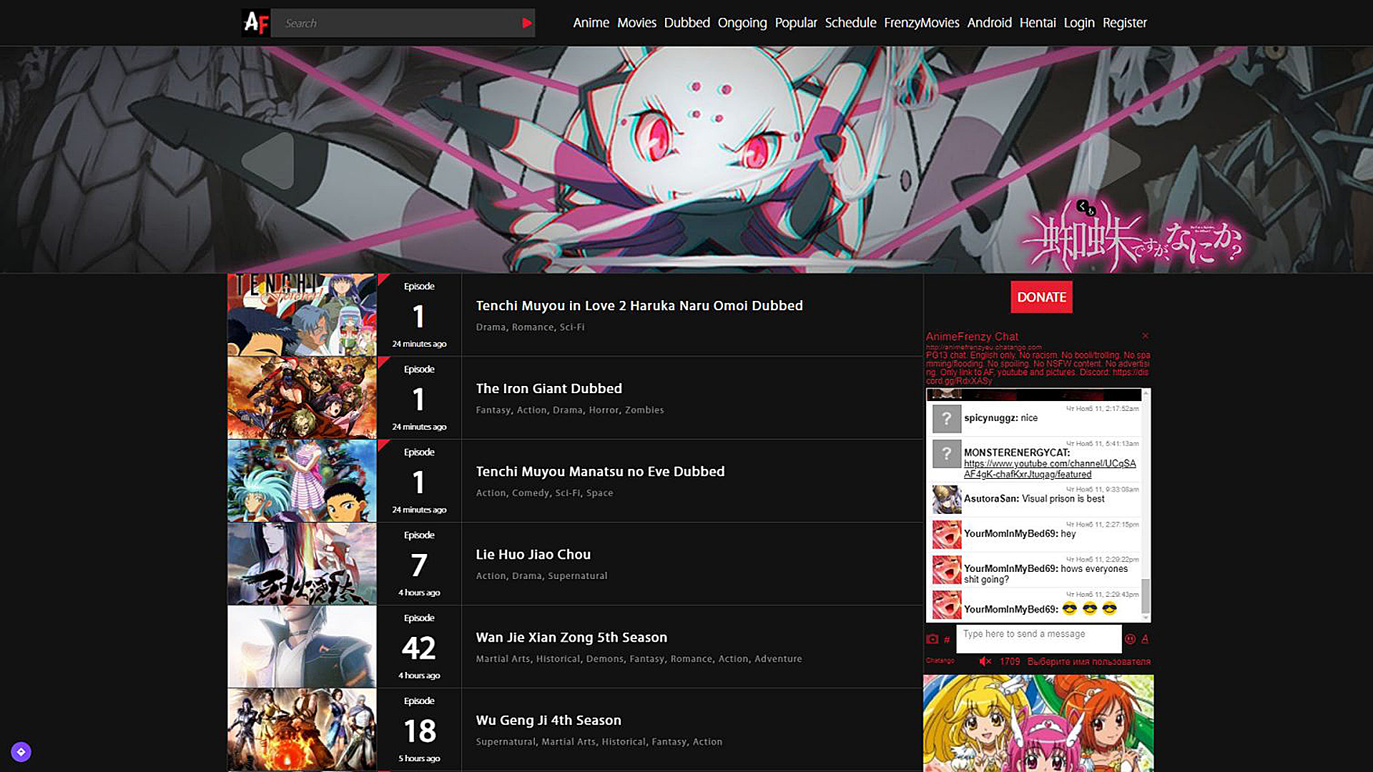The width and height of the screenshot is (1373, 772).
Task: Open 'Tenchi Muyou Manatsu no Eve Dubbed'
Action: tap(600, 471)
